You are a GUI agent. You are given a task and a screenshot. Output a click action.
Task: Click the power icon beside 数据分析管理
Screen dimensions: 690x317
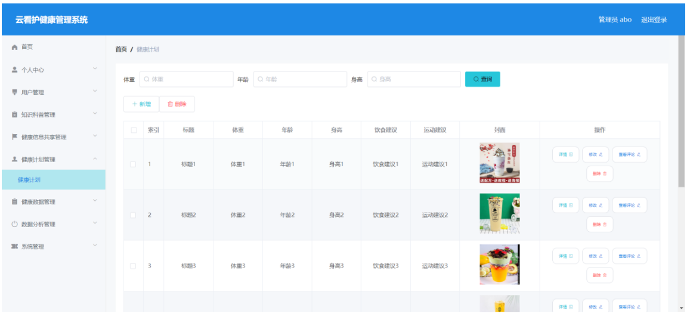(14, 224)
